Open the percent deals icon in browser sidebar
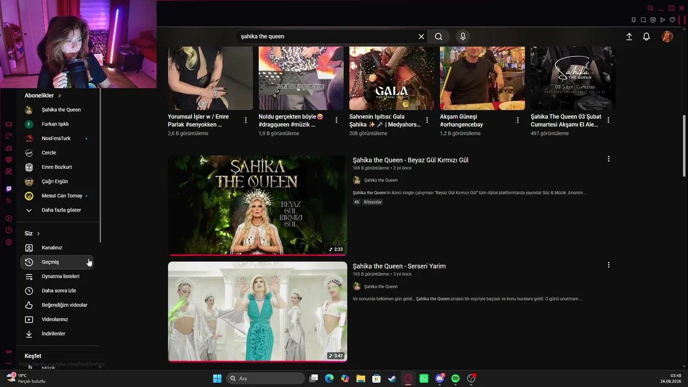The height and width of the screenshot is (387, 688). click(9, 200)
